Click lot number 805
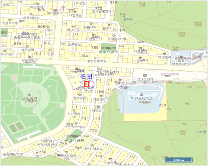 pos(41,10)
